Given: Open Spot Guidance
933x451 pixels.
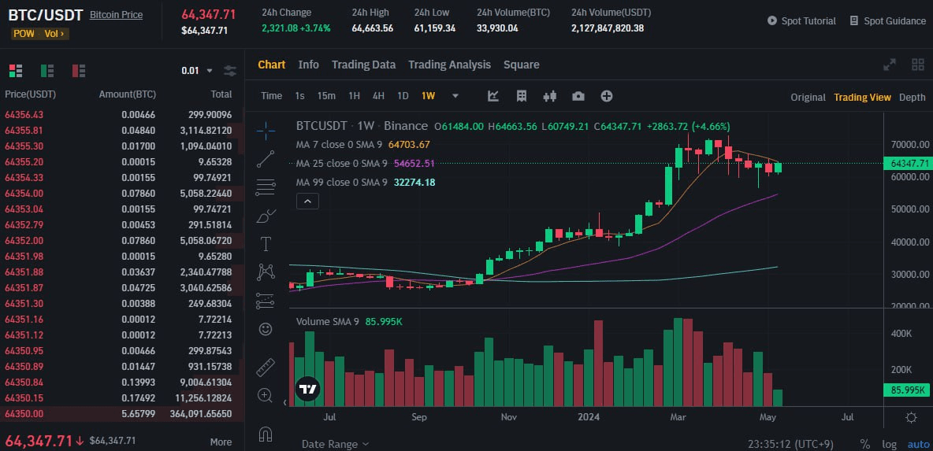Looking at the screenshot, I should 887,20.
